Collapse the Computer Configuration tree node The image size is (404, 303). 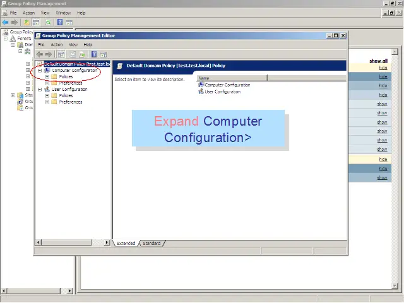coord(39,71)
